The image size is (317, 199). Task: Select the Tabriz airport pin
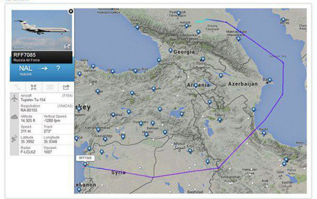pyautogui.click(x=219, y=119)
